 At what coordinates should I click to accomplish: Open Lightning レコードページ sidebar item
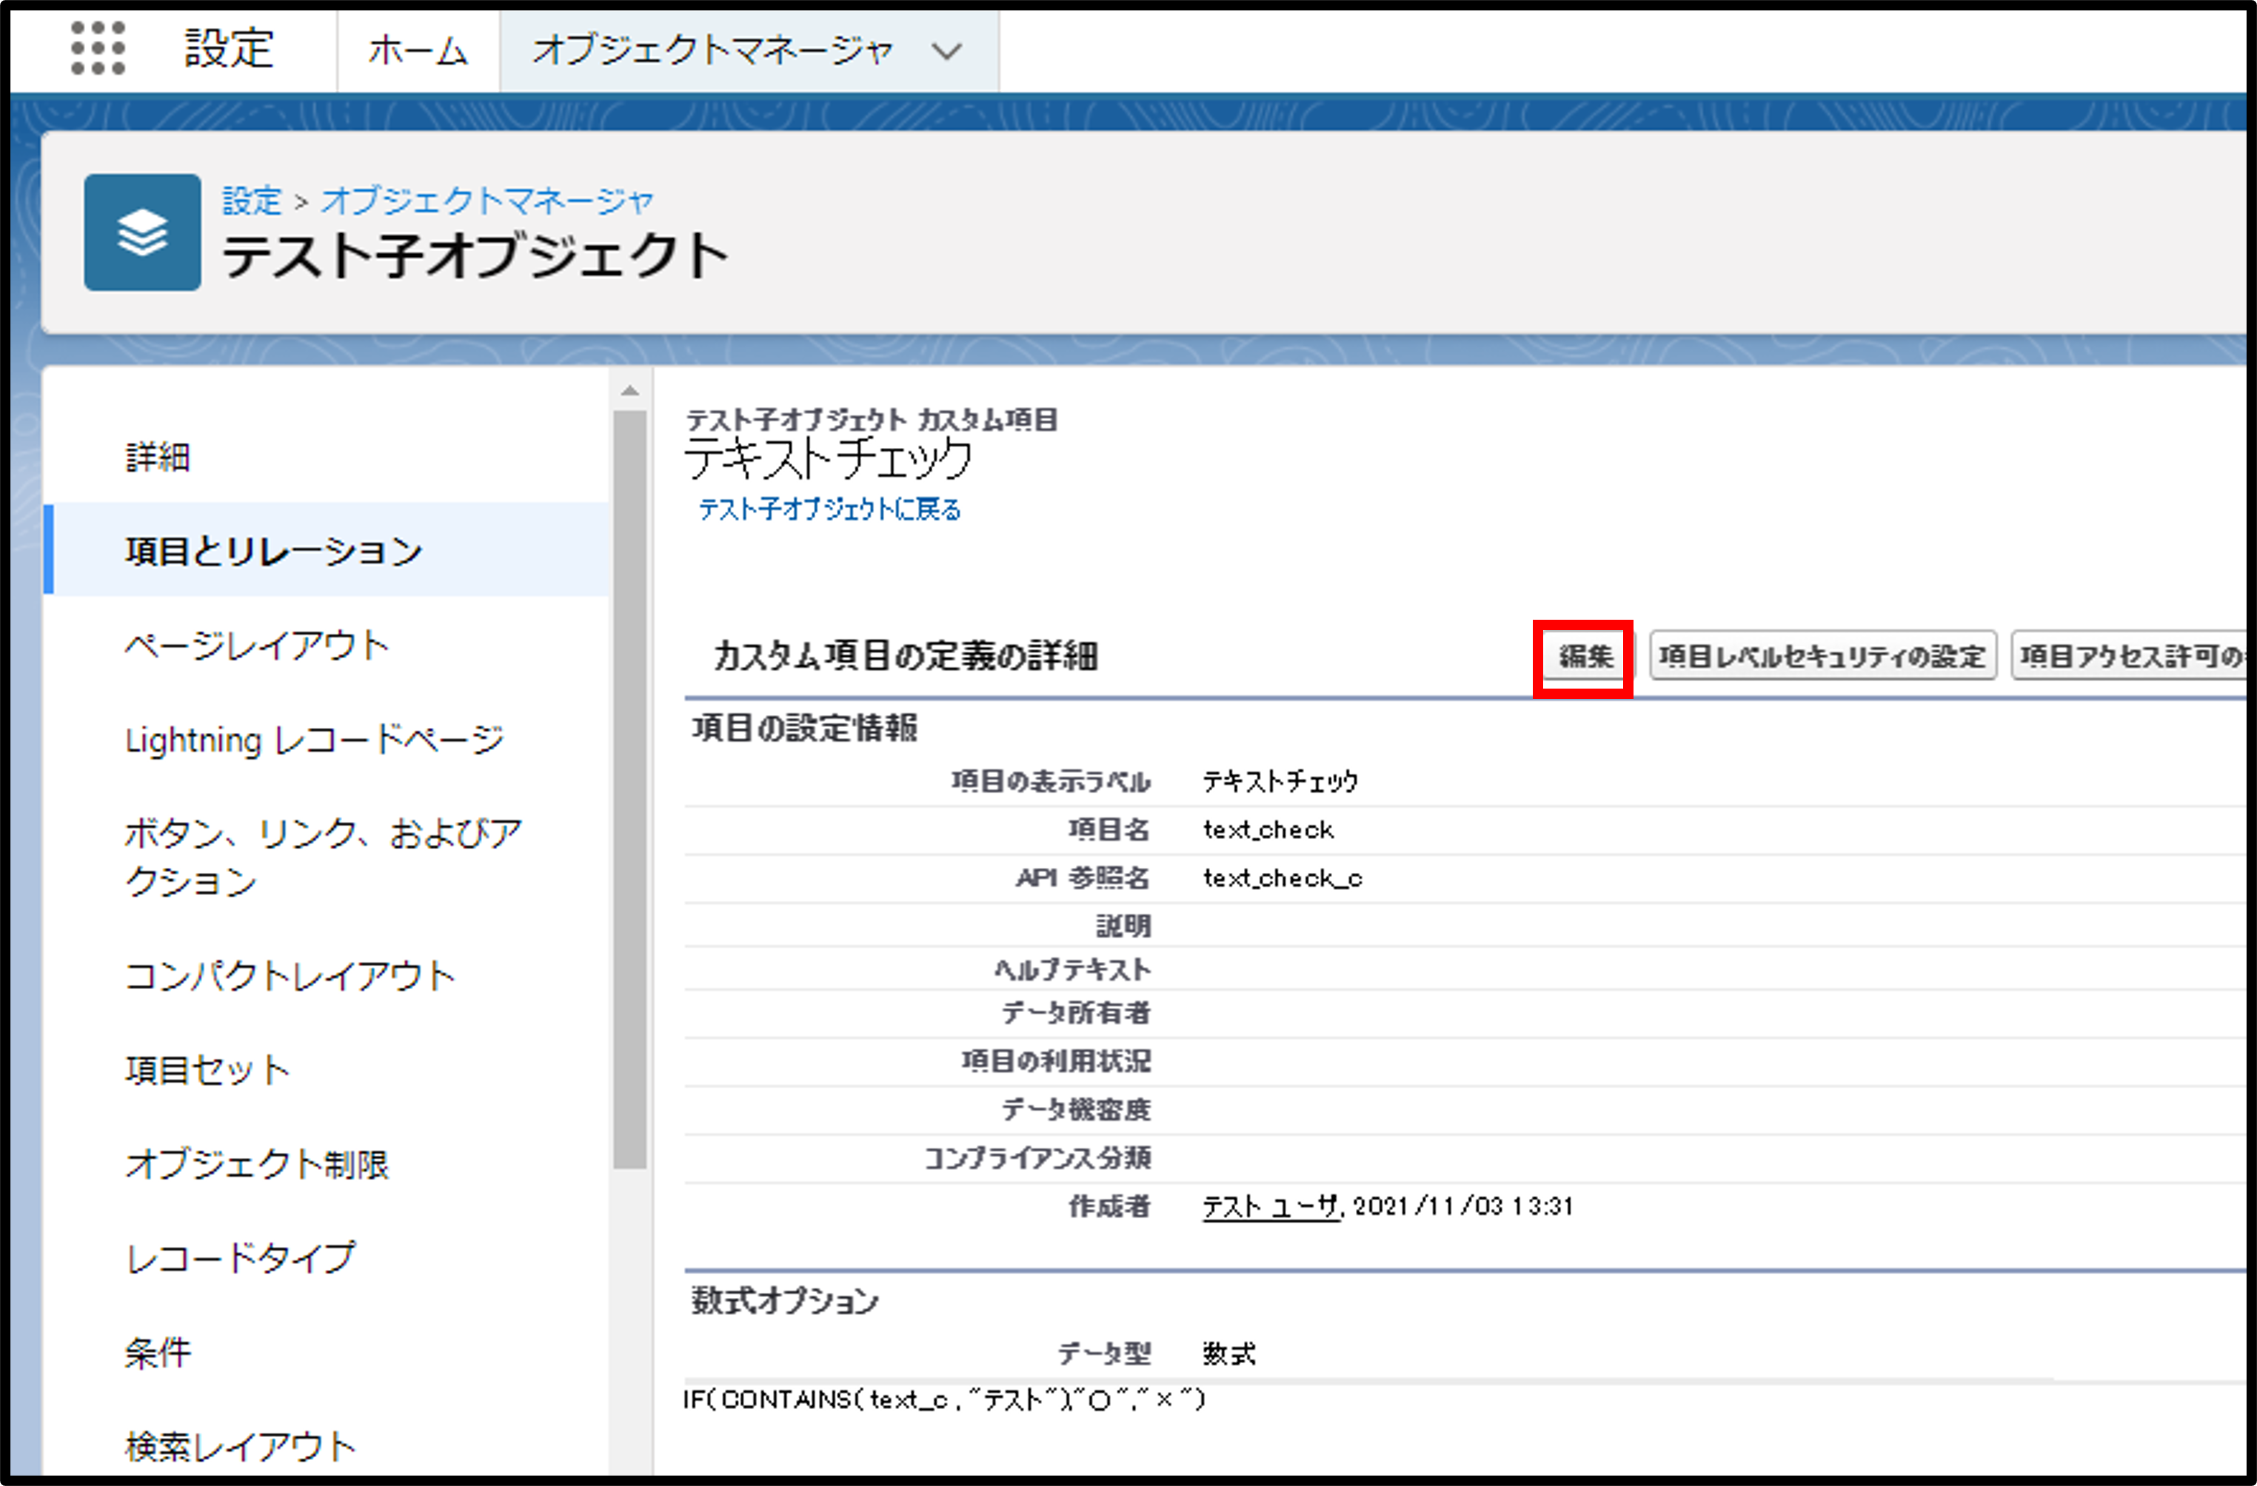click(x=315, y=740)
